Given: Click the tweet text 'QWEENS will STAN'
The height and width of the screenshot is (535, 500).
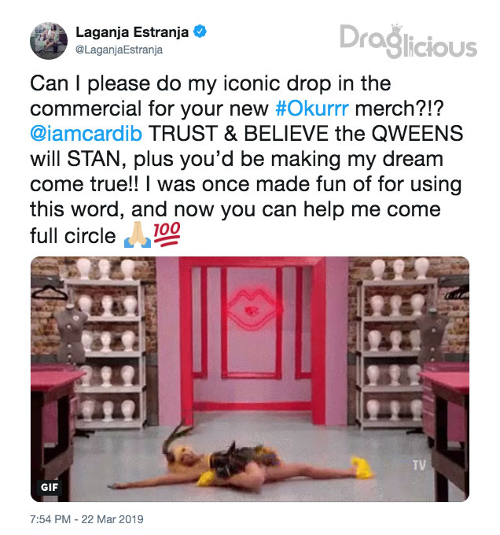Looking at the screenshot, I should 246,146.
